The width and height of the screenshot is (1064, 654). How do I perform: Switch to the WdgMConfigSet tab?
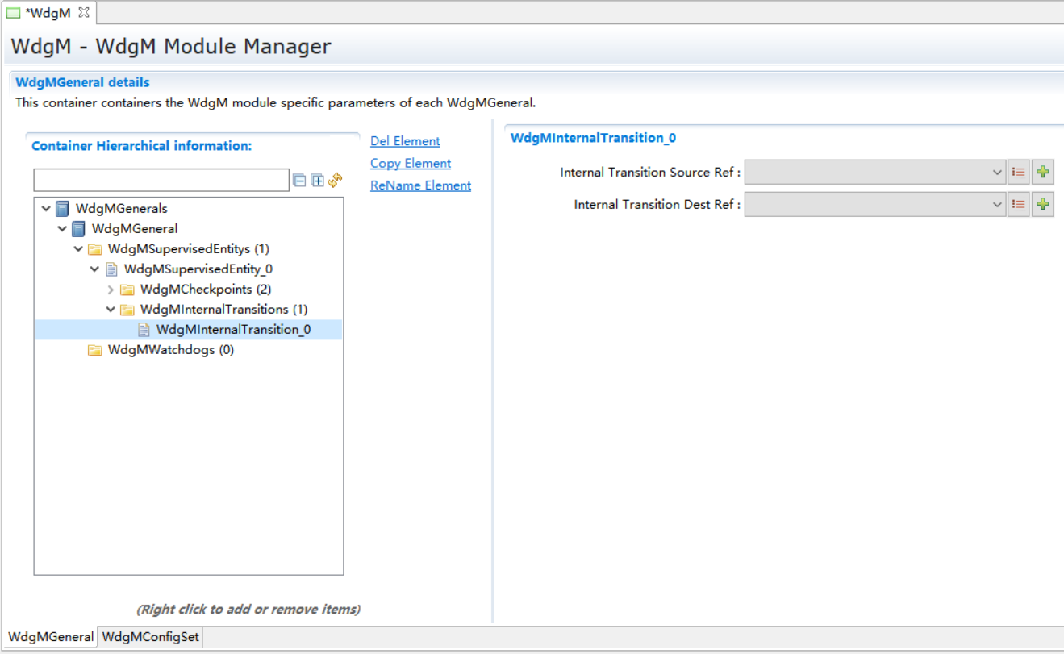click(150, 637)
